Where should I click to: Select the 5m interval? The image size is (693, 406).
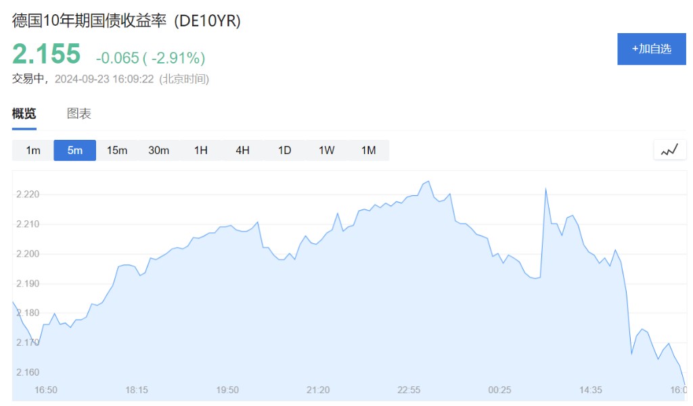coord(75,150)
